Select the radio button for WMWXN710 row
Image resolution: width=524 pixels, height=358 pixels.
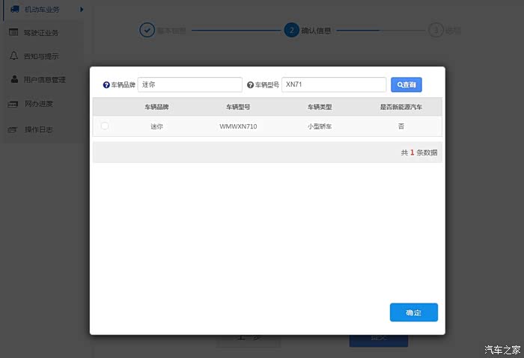point(105,126)
